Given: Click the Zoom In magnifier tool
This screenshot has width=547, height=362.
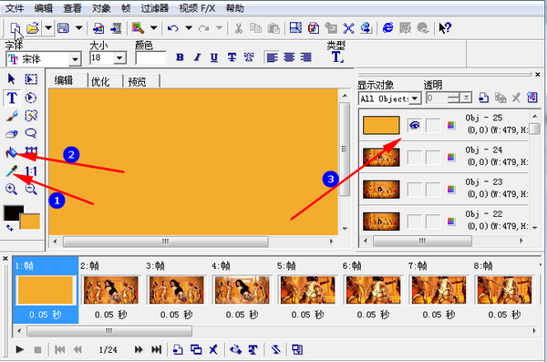Looking at the screenshot, I should click(12, 189).
